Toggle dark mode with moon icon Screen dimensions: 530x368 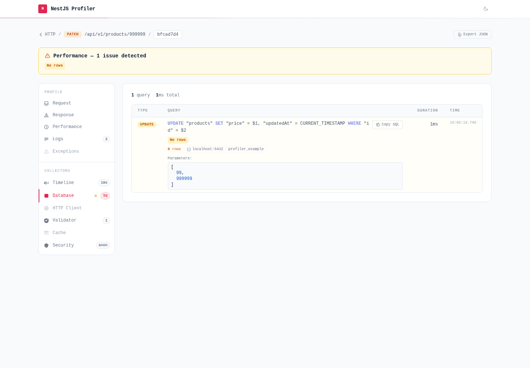click(486, 9)
